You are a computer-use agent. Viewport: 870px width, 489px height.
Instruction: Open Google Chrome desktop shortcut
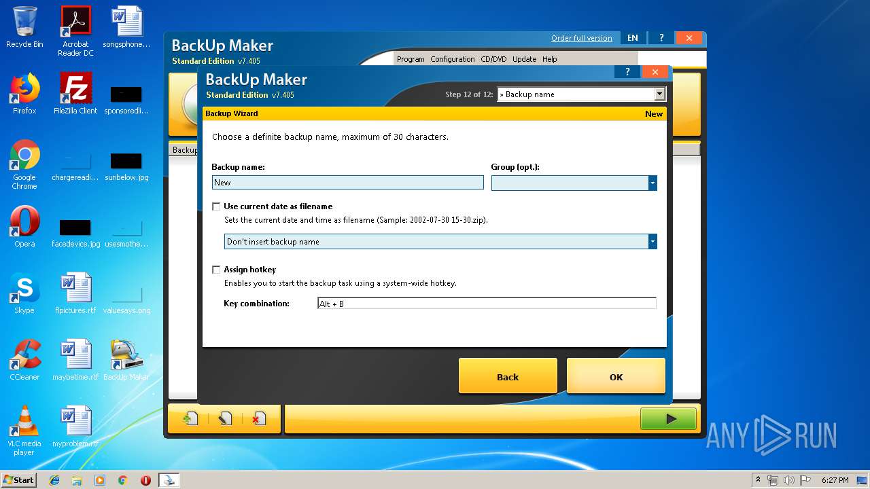[x=24, y=164]
